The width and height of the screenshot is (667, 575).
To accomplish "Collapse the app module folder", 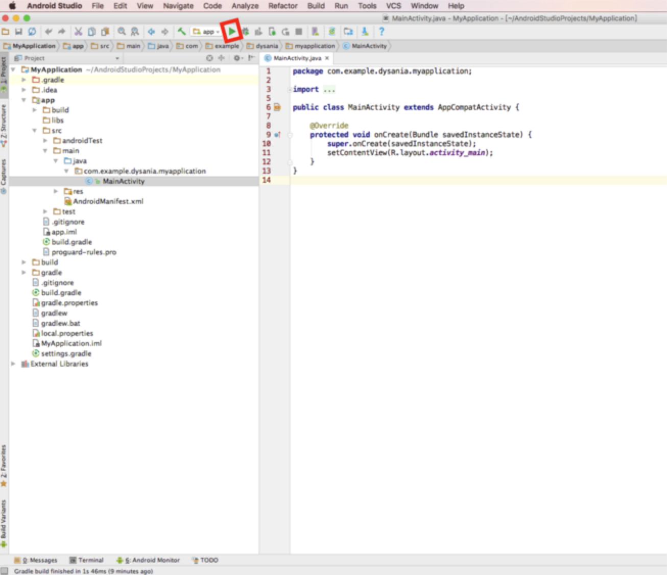I will pyautogui.click(x=23, y=100).
